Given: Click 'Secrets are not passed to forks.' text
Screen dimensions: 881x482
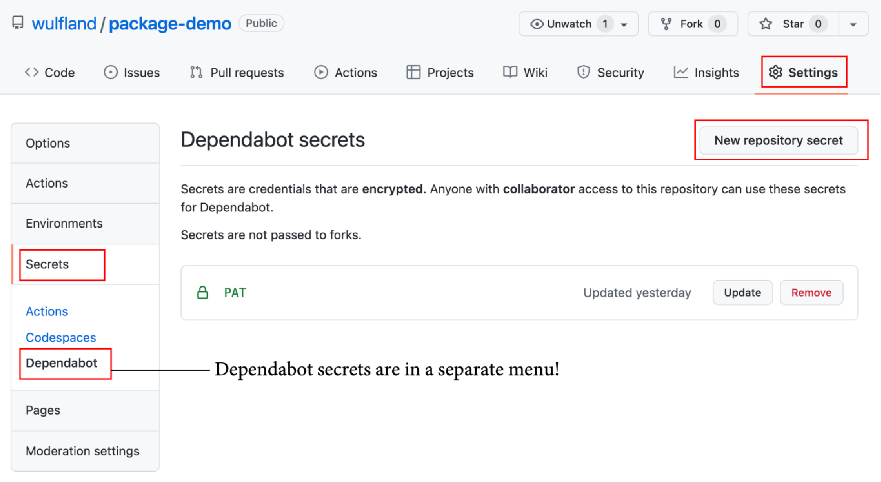Looking at the screenshot, I should coord(271,235).
